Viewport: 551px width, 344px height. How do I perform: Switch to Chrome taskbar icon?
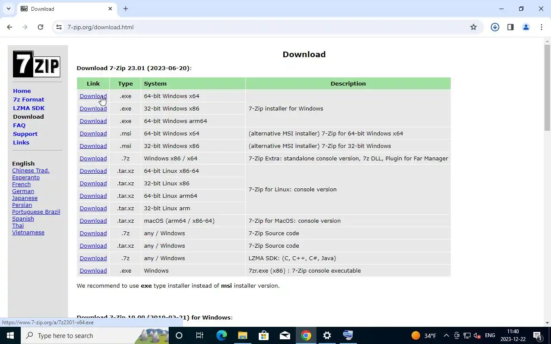click(306, 335)
